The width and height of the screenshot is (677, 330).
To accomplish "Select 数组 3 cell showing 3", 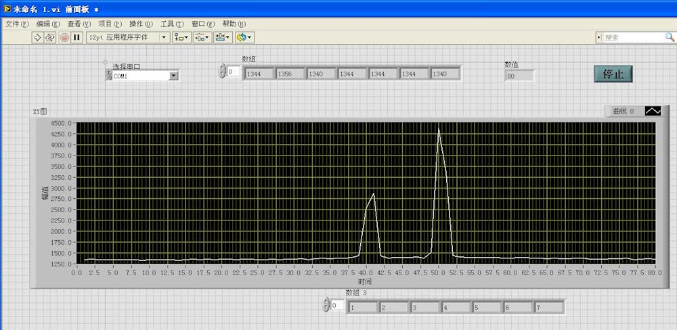I will point(425,308).
